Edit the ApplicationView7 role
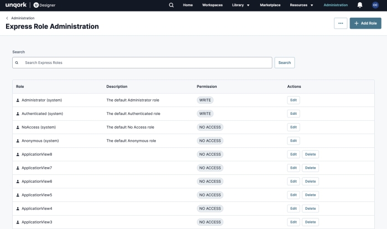 pos(294,168)
